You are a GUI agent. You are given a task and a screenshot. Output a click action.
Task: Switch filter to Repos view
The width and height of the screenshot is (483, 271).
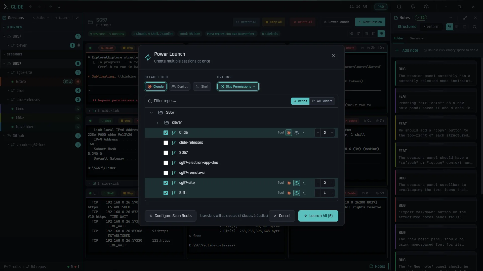[300, 101]
